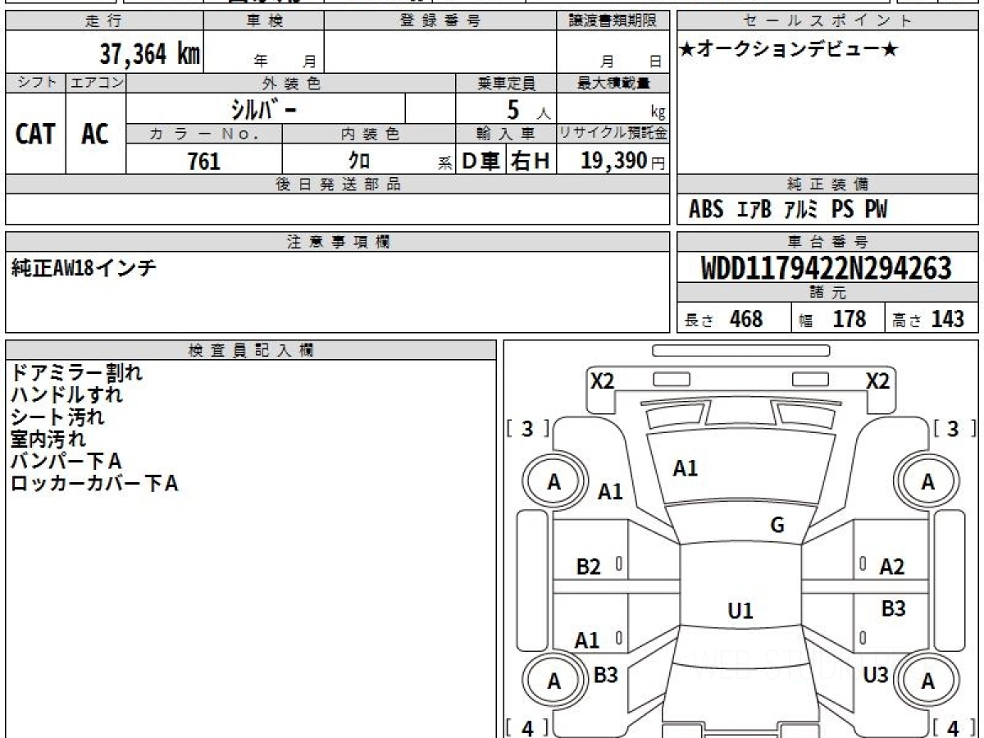Click the ★オークションデビュー★ sales point text
This screenshot has height=738, width=984.
pos(789,49)
